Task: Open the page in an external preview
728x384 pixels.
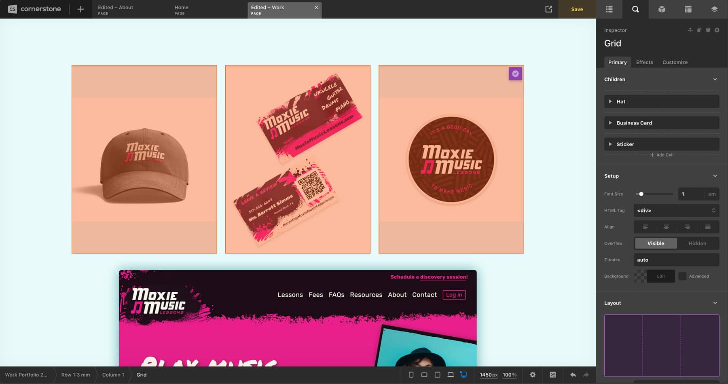Action: pos(548,9)
